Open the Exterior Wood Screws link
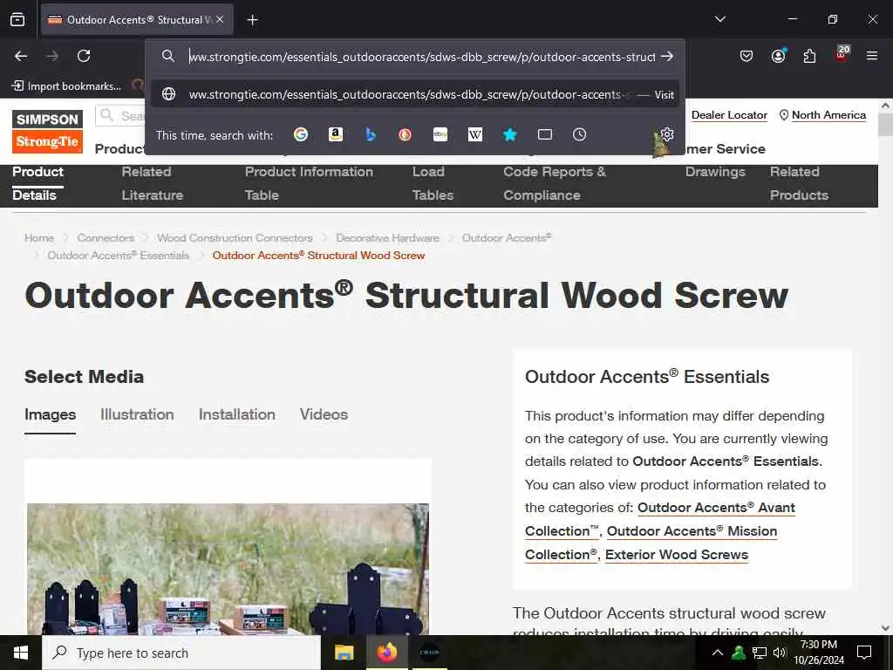This screenshot has width=893, height=670. pyautogui.click(x=677, y=554)
